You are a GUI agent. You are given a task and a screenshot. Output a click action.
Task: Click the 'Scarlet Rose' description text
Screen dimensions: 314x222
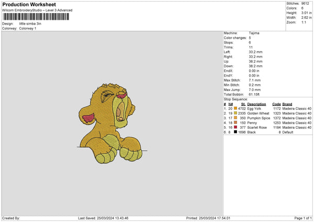tap(257, 127)
